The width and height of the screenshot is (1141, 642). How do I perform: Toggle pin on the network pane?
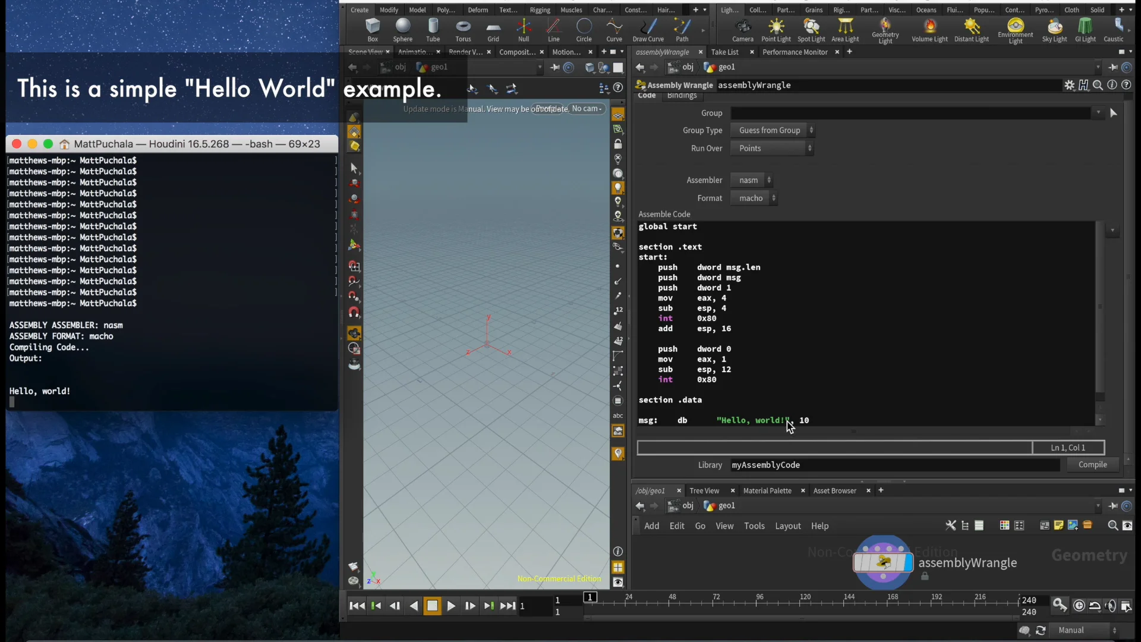tap(1113, 506)
